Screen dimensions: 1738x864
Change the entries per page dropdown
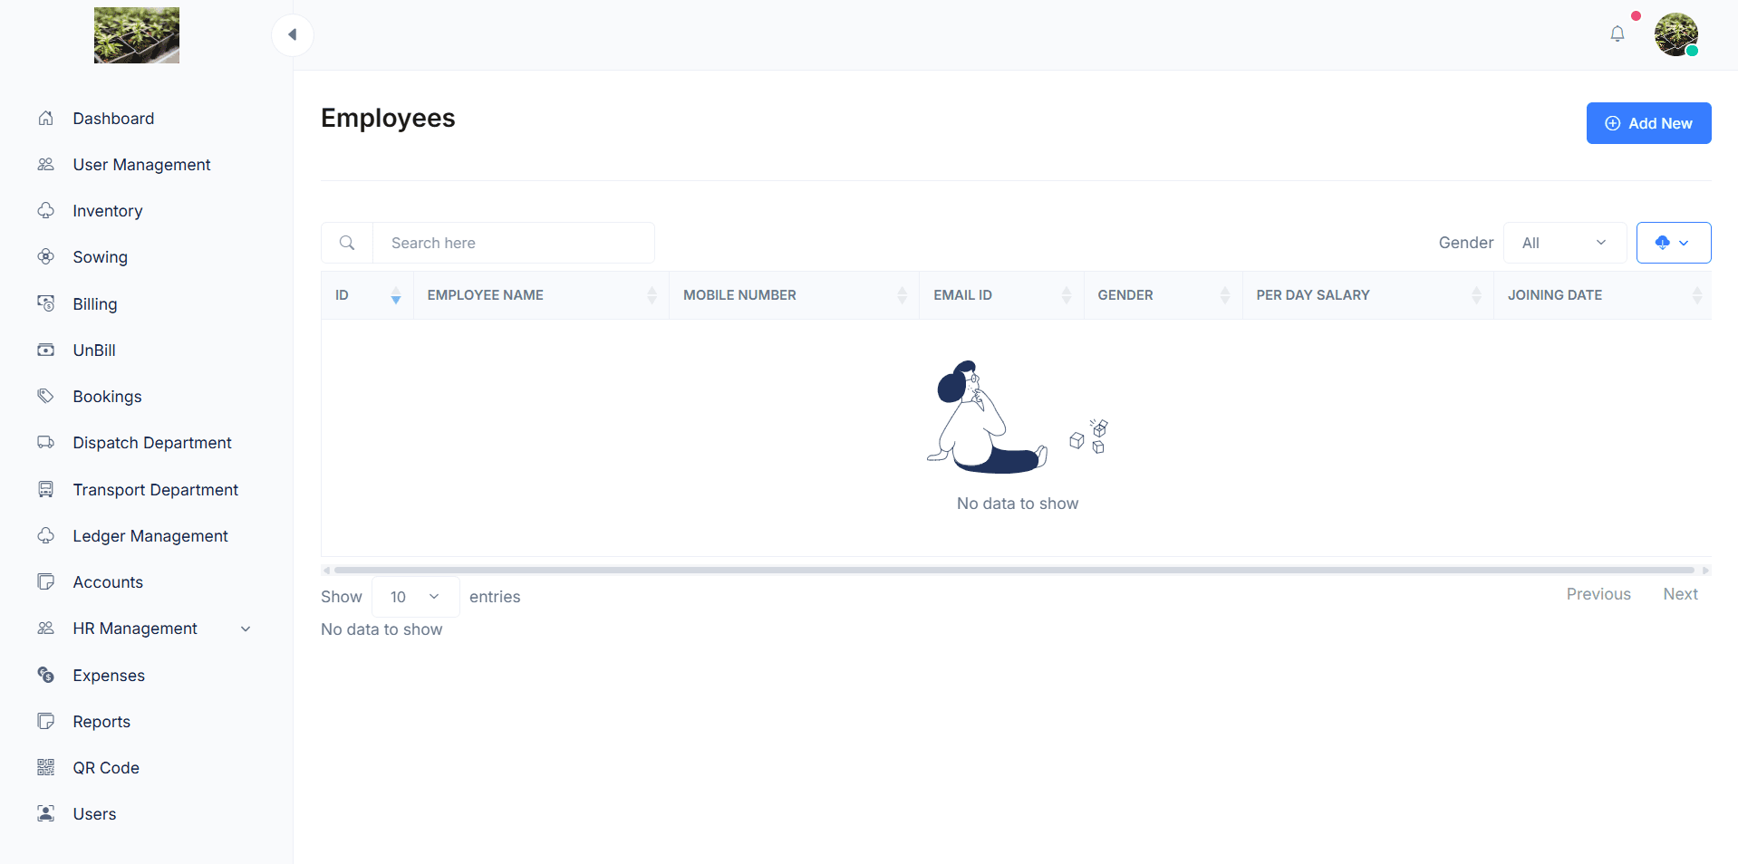click(x=415, y=597)
